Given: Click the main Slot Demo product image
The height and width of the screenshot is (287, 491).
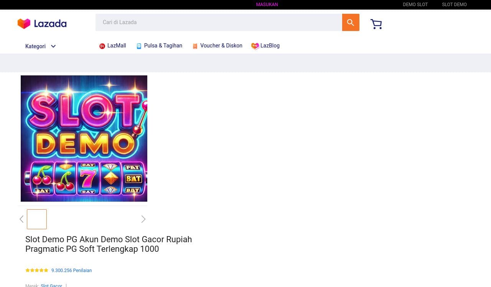Looking at the screenshot, I should coord(84,139).
